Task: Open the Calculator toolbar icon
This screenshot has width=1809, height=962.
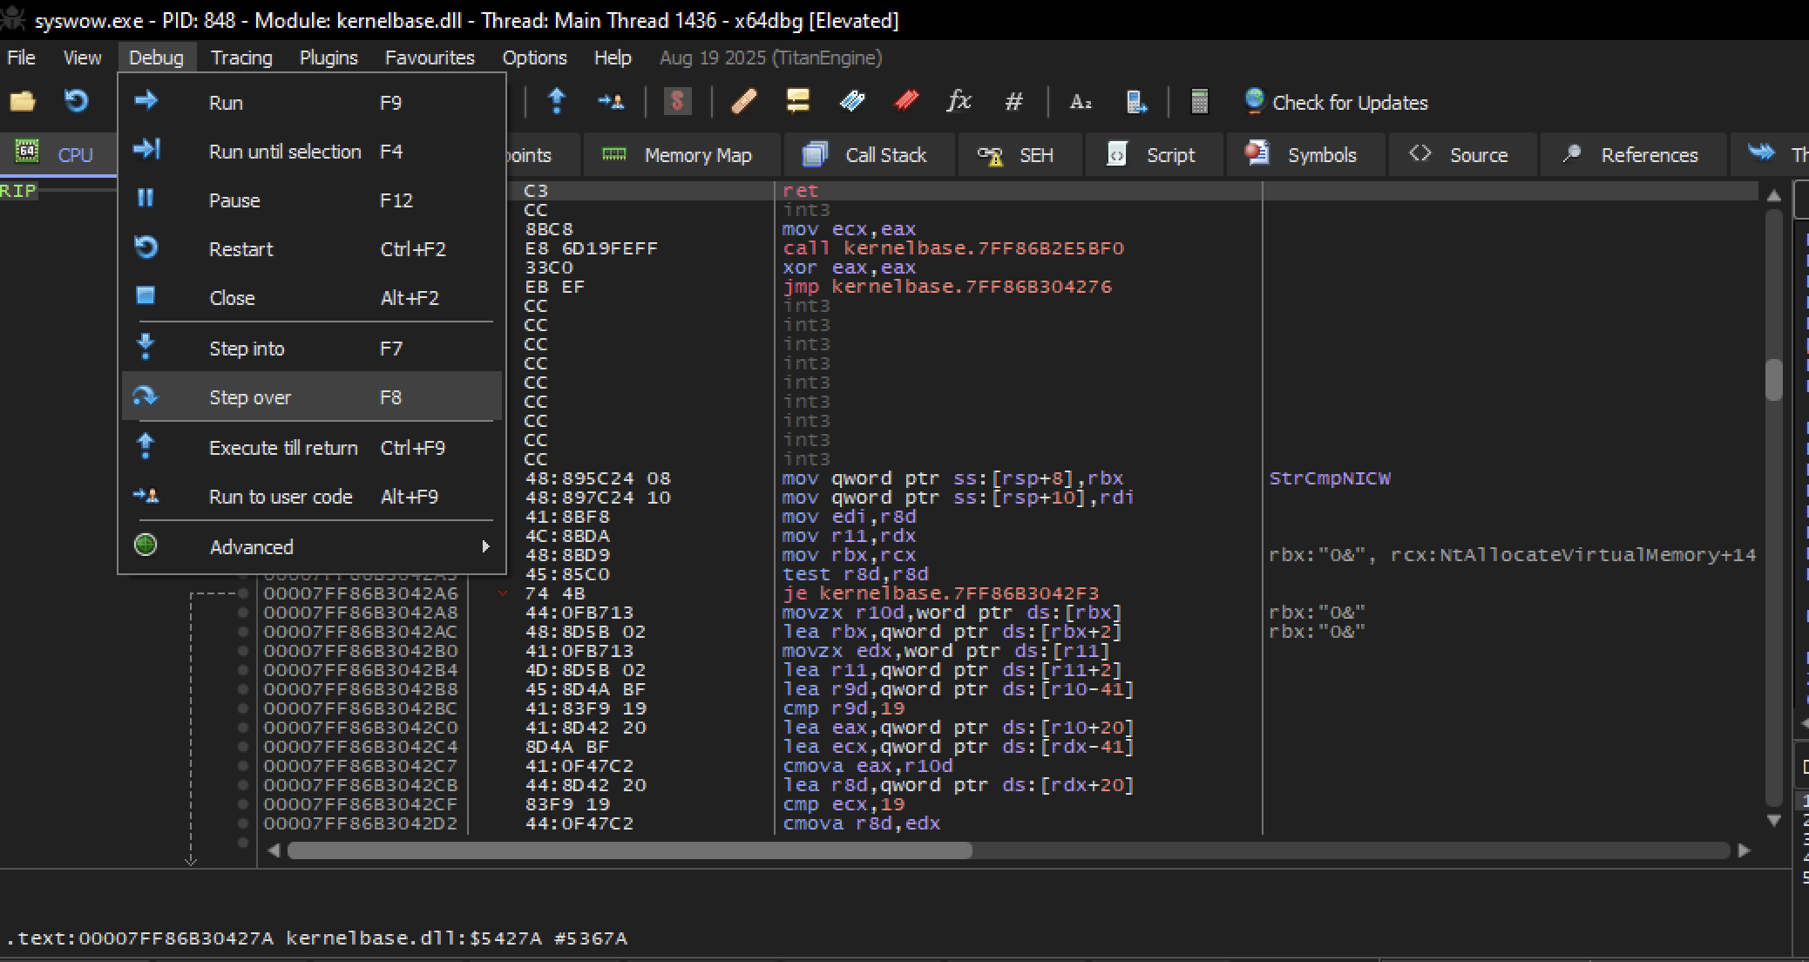Action: [1199, 102]
